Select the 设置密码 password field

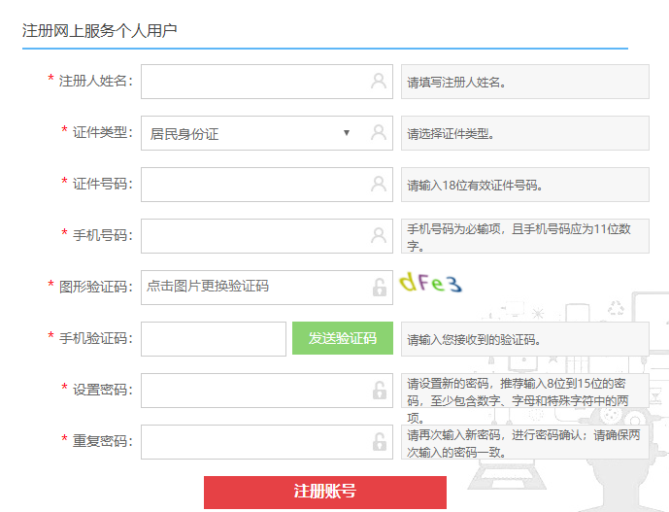coord(252,391)
